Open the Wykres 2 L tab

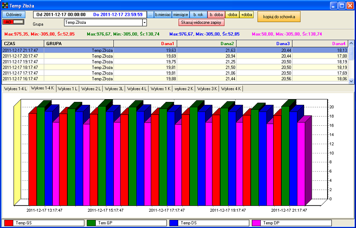tap(91, 89)
